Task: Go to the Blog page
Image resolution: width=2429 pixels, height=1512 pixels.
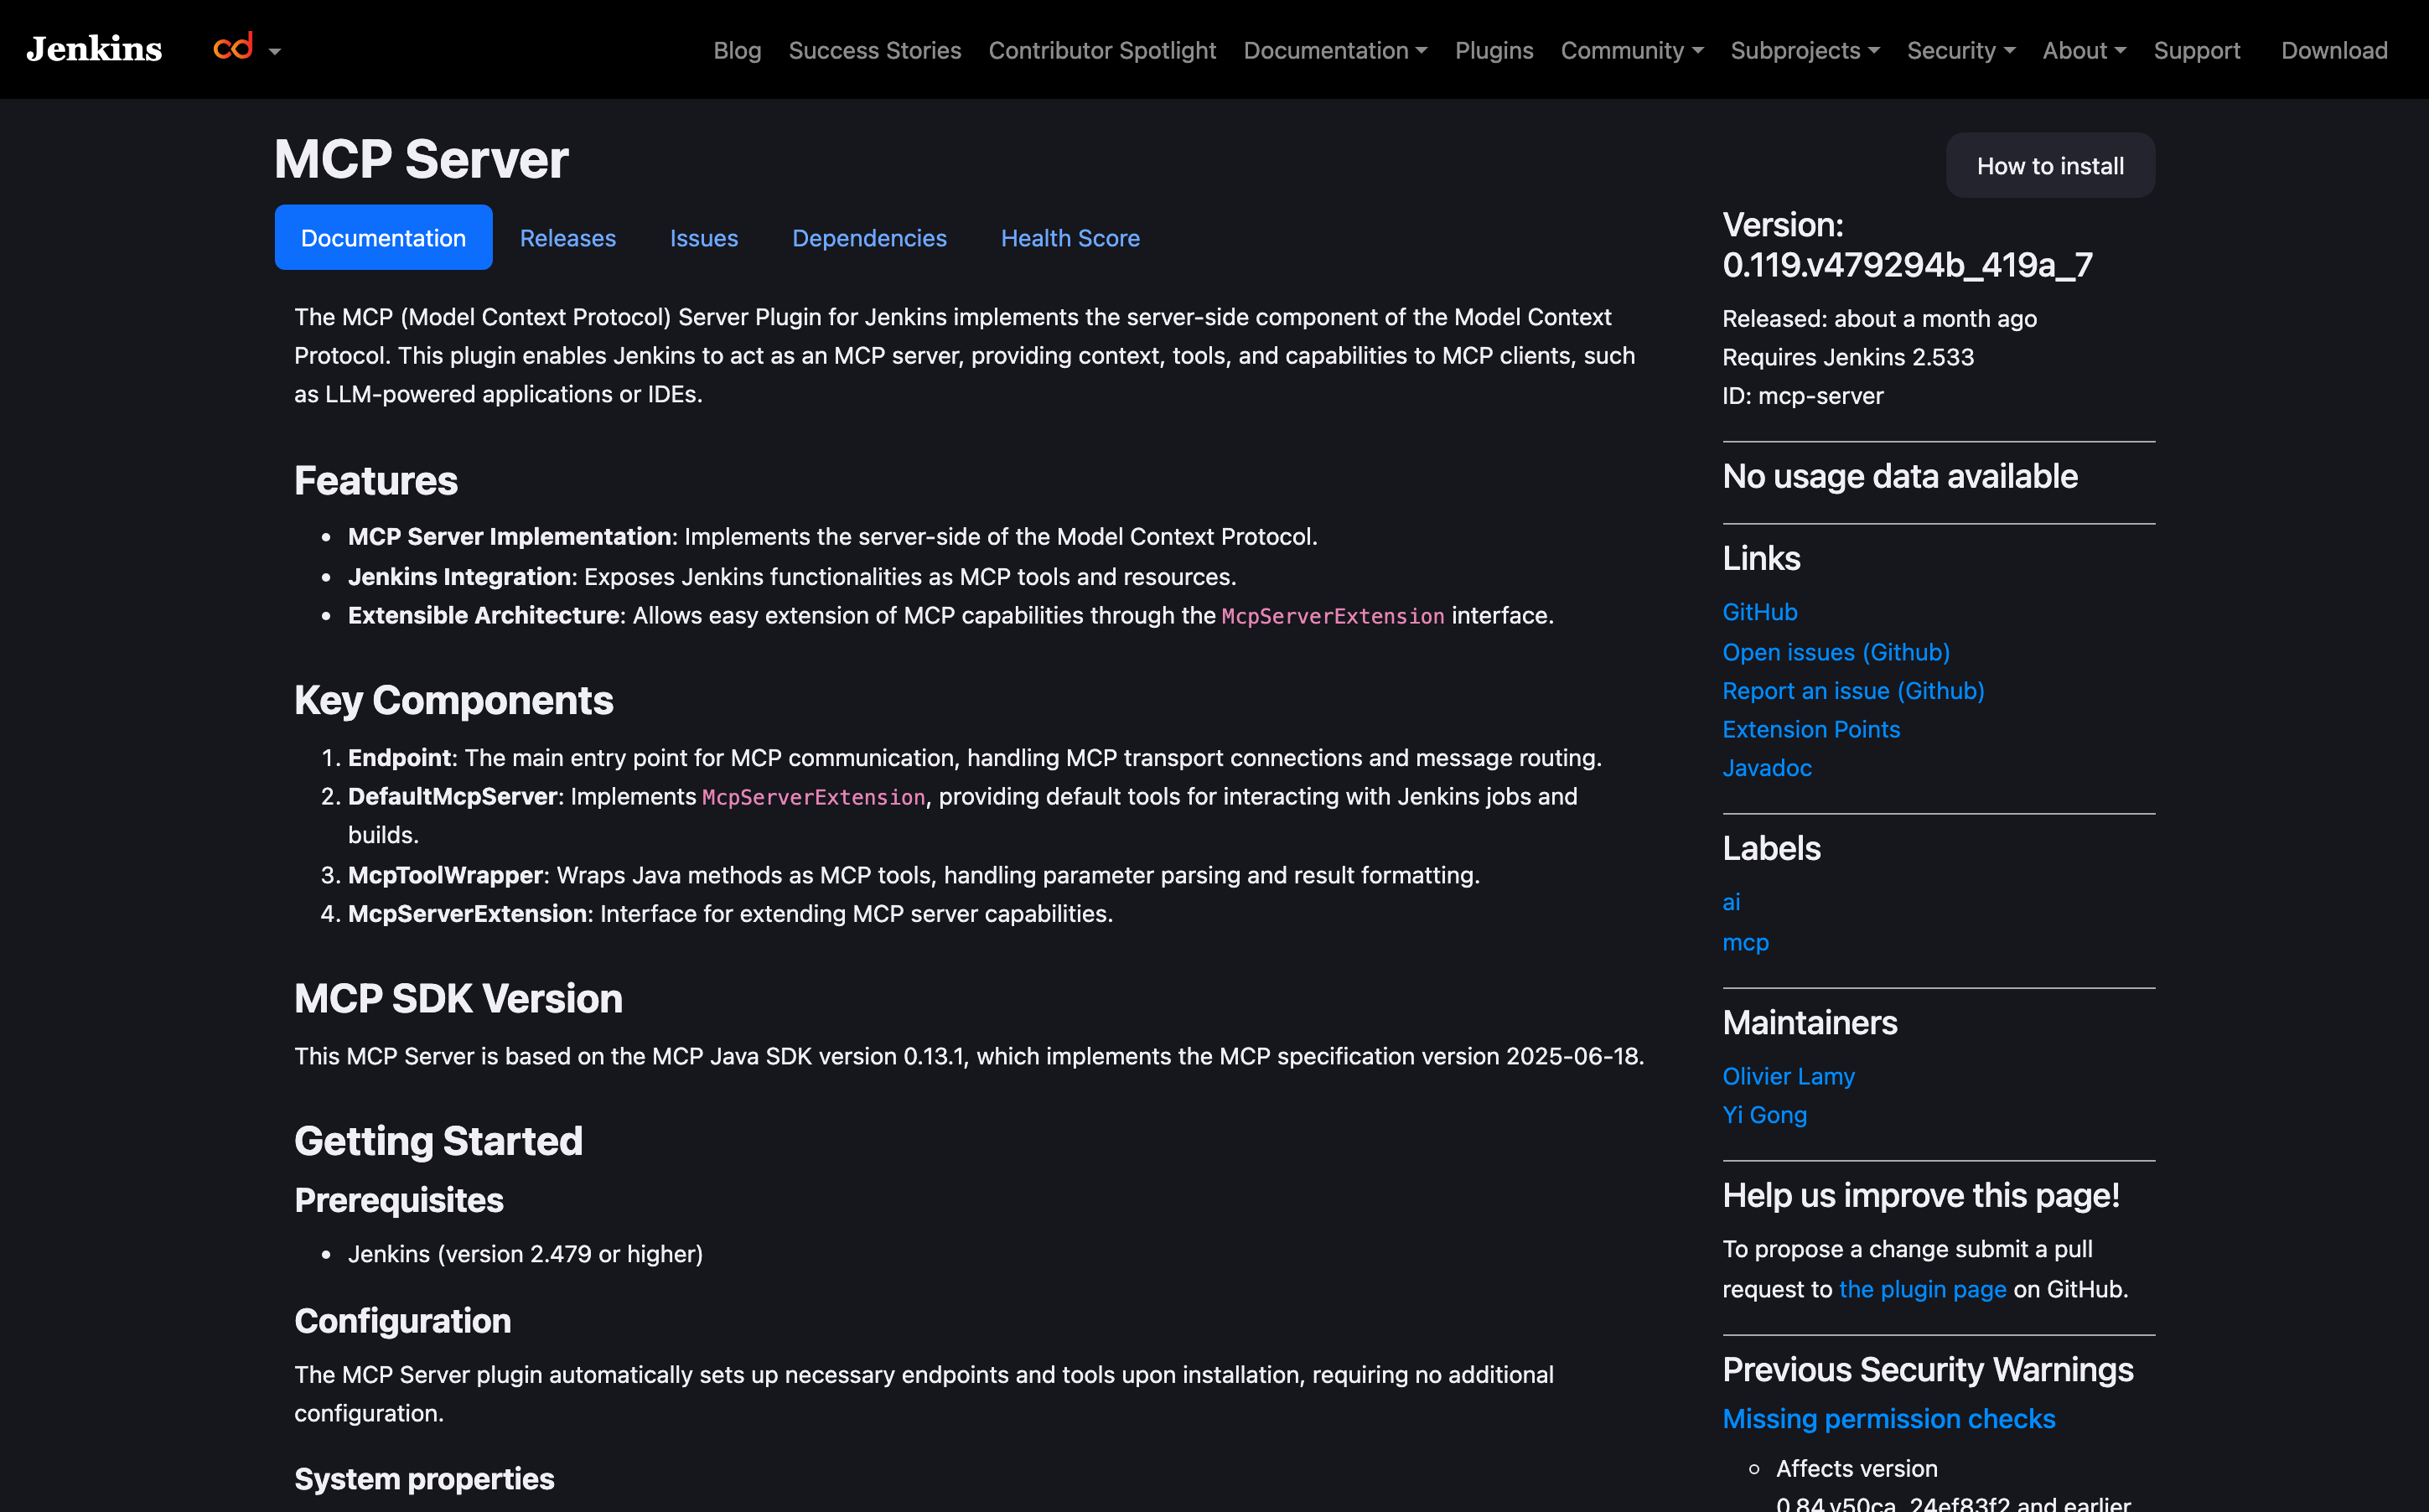Action: coord(737,50)
